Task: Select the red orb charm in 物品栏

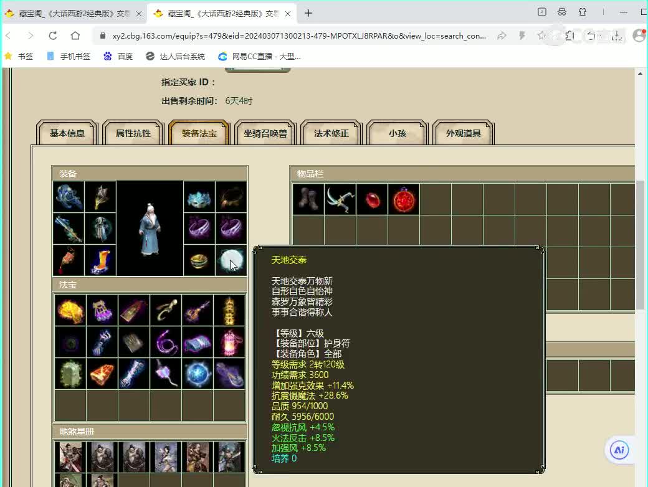Action: tap(404, 199)
